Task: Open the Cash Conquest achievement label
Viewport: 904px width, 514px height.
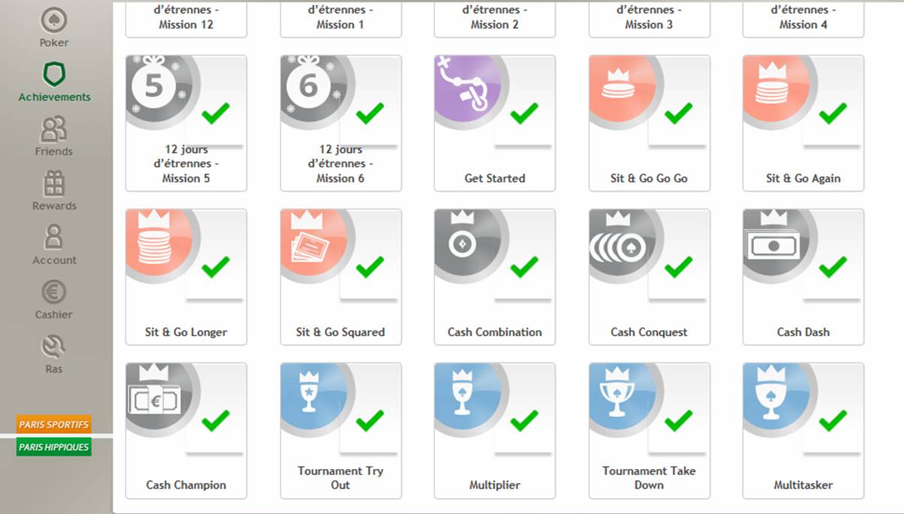Action: coord(649,332)
